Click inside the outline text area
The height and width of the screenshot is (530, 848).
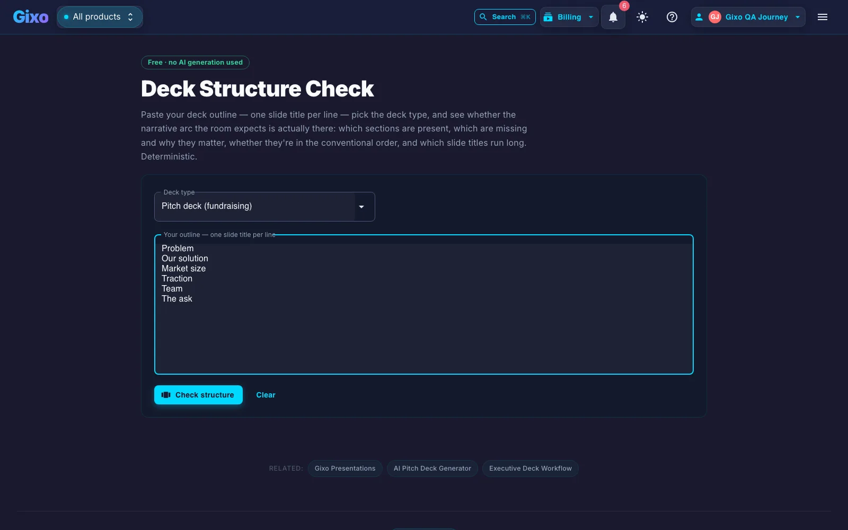point(424,305)
